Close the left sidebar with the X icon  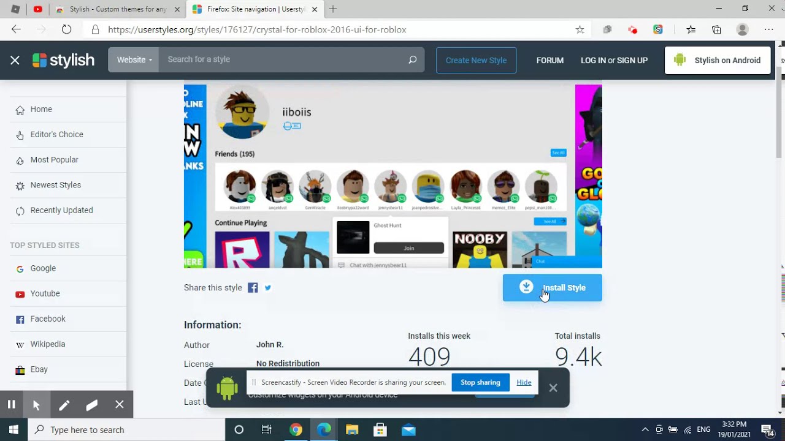coord(15,60)
